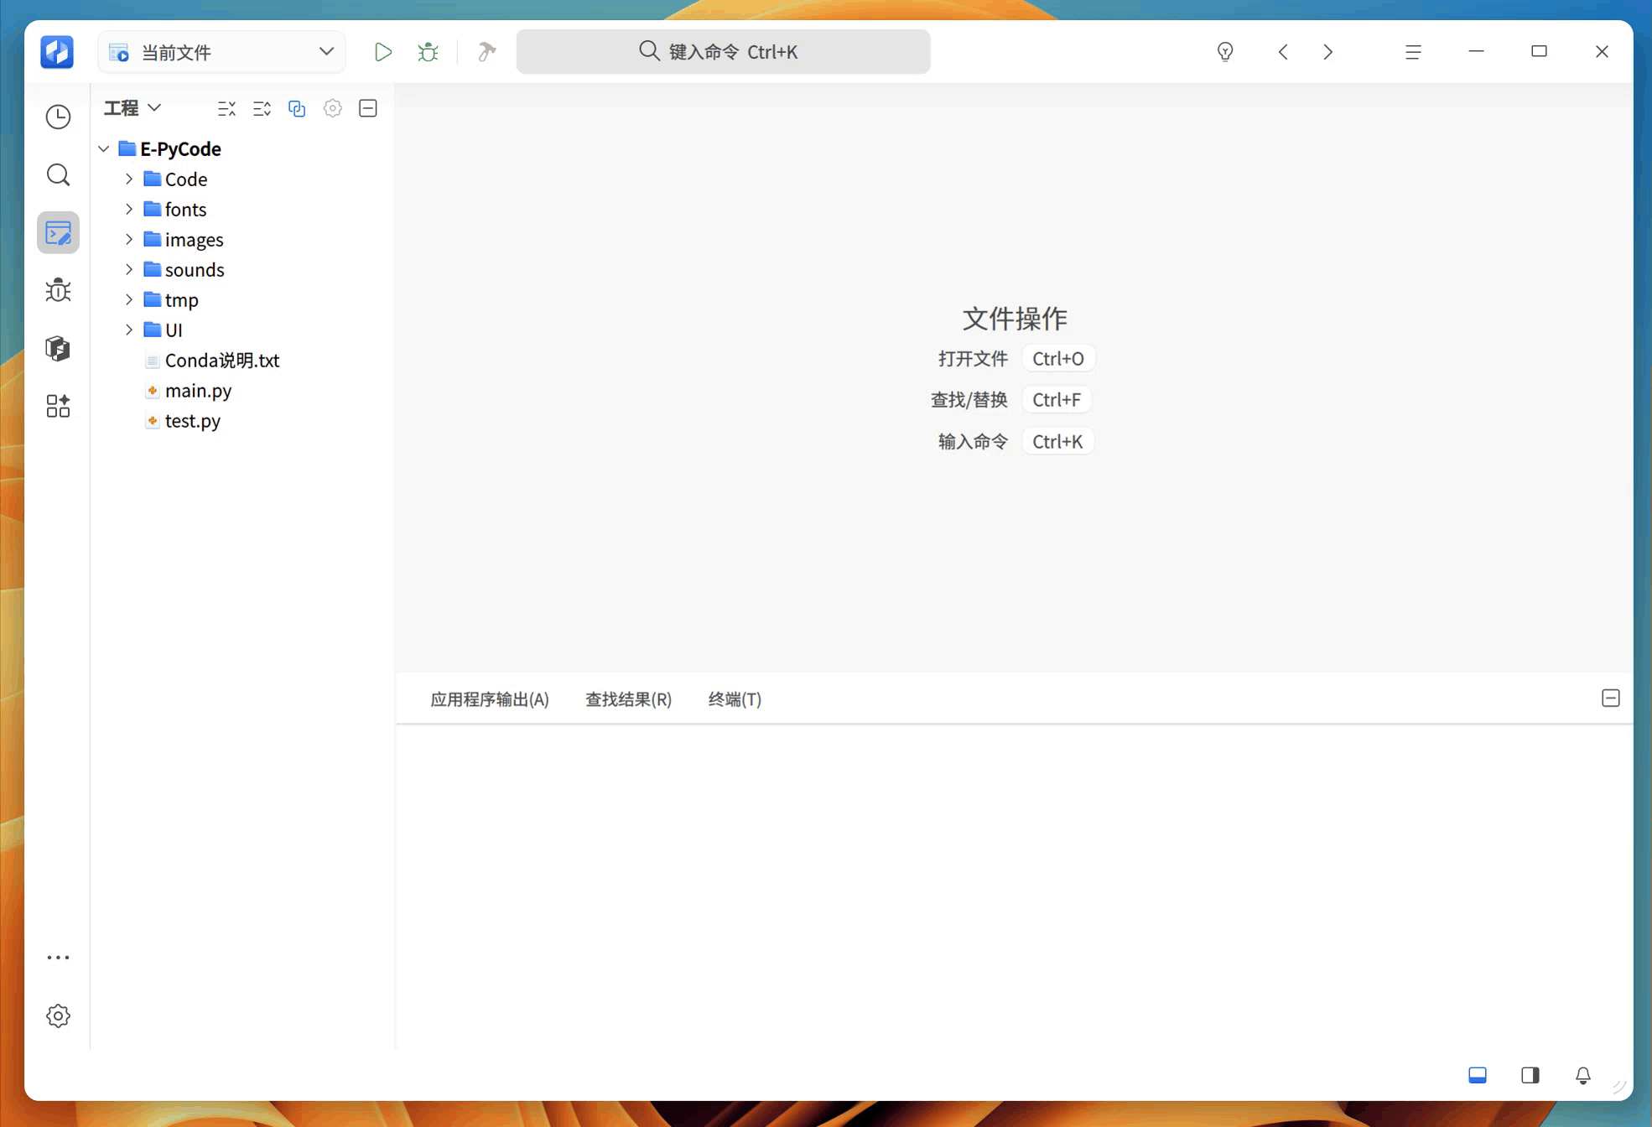The width and height of the screenshot is (1652, 1127).
Task: Navigate back with left arrow
Action: 1283,52
